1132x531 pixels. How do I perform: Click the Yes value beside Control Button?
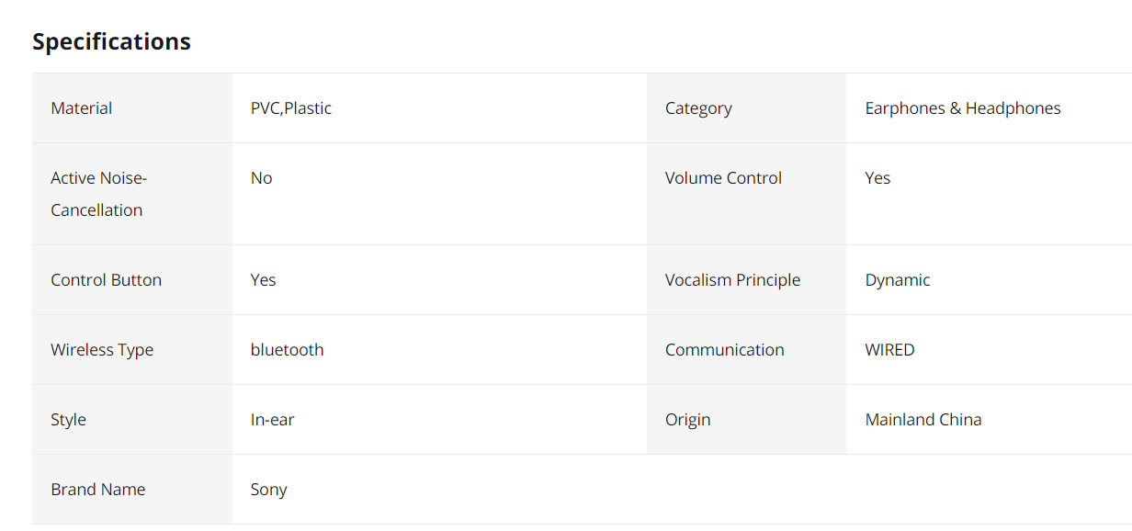pos(264,280)
